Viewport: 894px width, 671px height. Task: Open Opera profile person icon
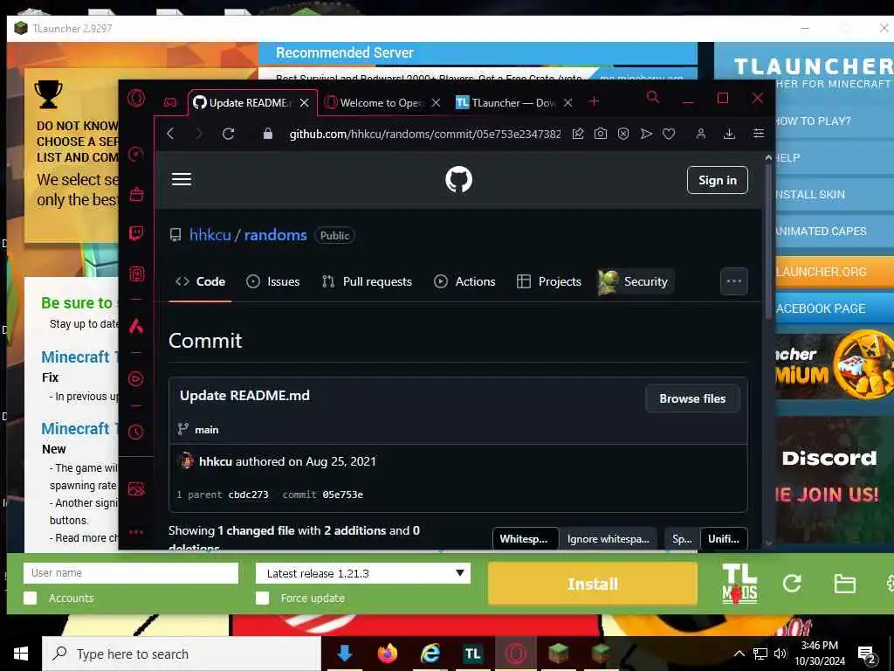701,134
